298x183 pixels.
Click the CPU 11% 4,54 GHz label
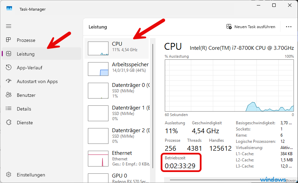coord(125,47)
